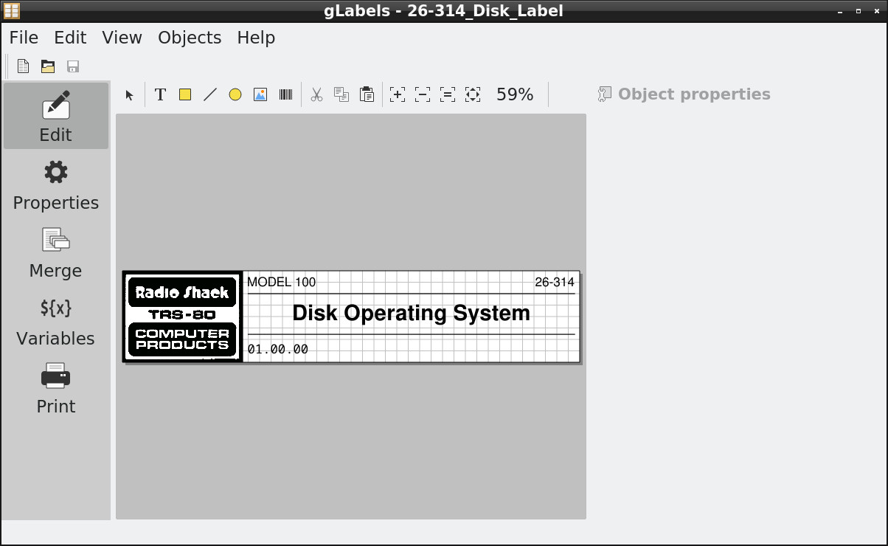Save the label with floppy icon
Image resolution: width=888 pixels, height=546 pixels.
[73, 66]
